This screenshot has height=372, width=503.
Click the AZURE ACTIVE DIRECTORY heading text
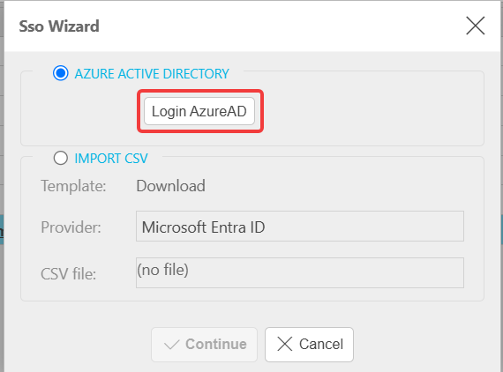click(x=152, y=74)
